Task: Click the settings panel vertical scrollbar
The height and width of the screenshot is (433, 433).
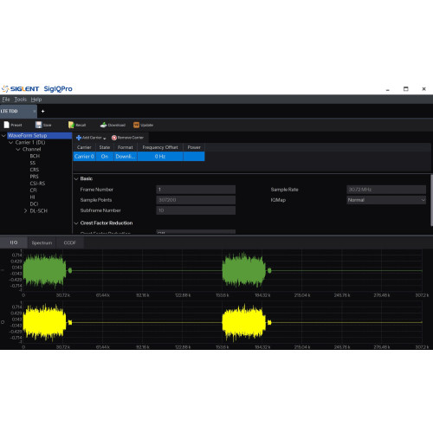Action: click(431, 200)
